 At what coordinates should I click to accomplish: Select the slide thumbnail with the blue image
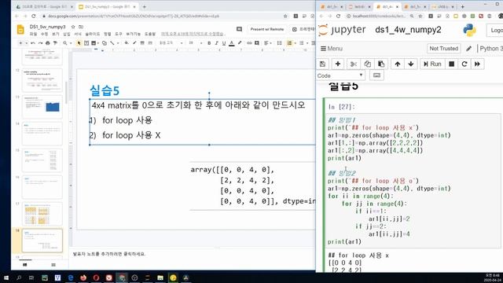[42, 107]
